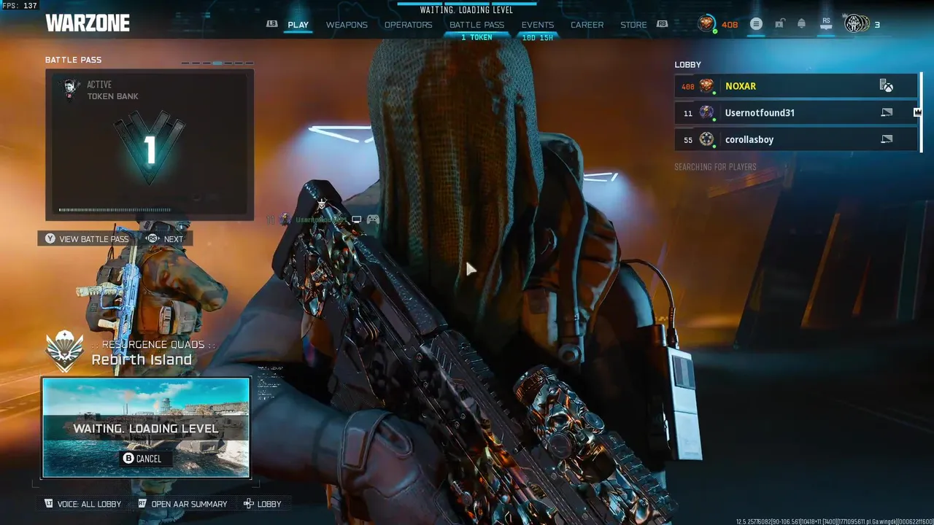Click the 'TOKEN BANK' label
Screen dimensions: 934x525
112,96
